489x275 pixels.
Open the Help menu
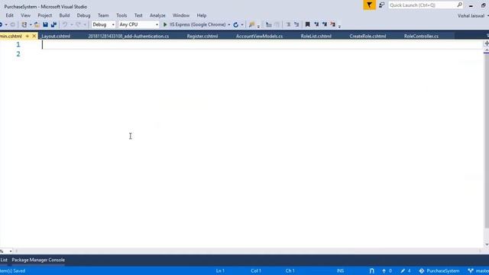202,15
